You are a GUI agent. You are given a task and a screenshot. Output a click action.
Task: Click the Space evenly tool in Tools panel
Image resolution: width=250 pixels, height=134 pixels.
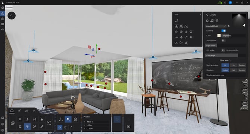pos(176,37)
